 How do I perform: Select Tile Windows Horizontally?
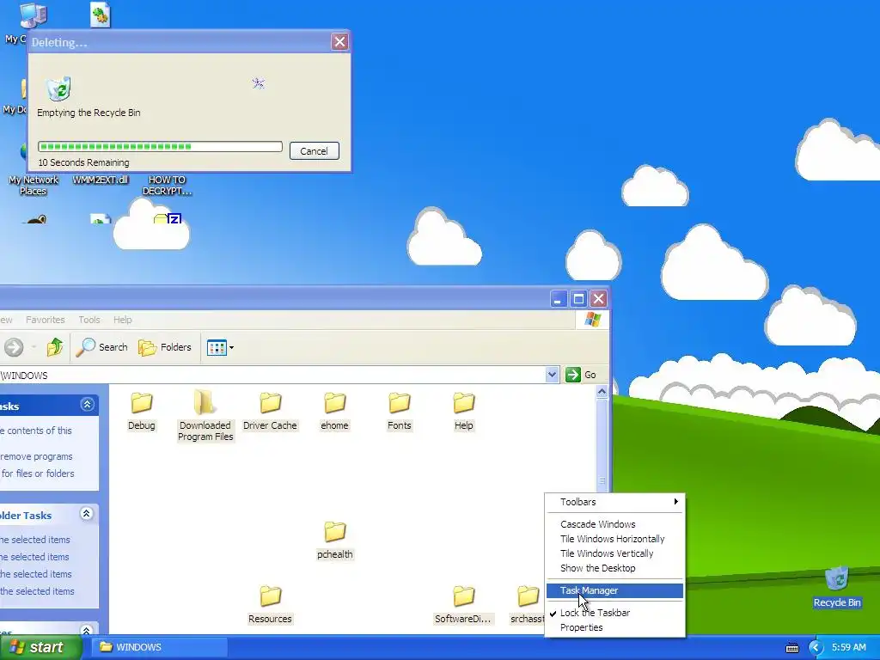(614, 539)
